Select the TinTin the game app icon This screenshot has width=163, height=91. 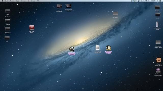point(108,48)
